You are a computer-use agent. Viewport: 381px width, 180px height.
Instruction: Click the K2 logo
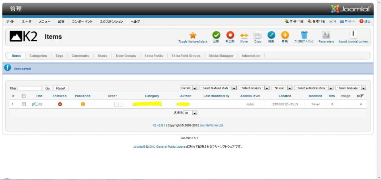(x=23, y=36)
